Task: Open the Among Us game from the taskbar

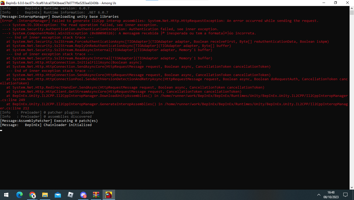Action: pyautogui.click(x=109, y=195)
